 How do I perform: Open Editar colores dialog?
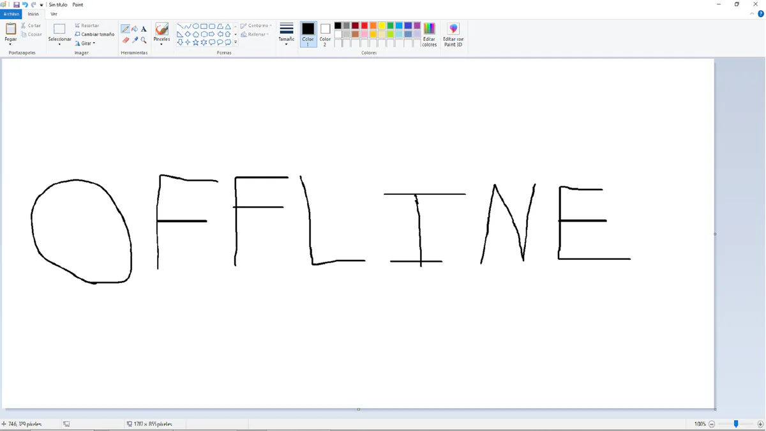point(430,34)
